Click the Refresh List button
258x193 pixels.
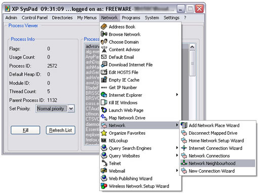[x=61, y=130]
